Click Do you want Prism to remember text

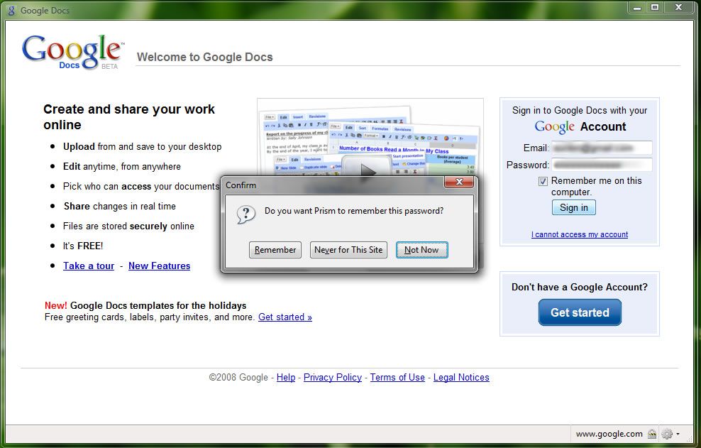tap(354, 211)
